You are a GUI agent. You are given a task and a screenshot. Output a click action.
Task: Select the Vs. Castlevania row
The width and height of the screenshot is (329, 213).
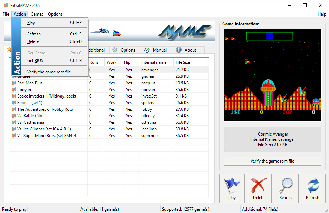109,122
